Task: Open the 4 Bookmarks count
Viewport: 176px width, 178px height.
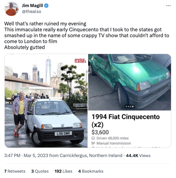Action: 91,171
